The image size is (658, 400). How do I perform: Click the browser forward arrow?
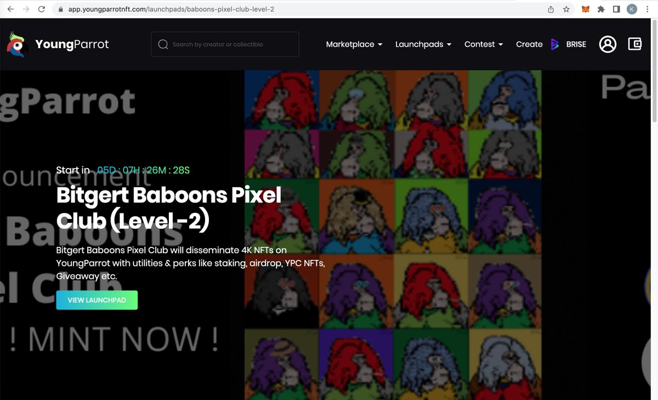tap(26, 9)
